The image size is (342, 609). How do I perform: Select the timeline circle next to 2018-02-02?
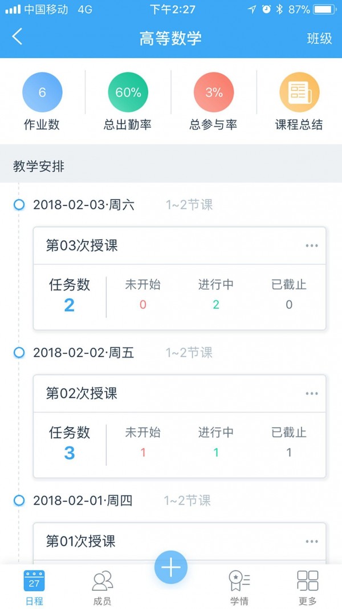[19, 353]
